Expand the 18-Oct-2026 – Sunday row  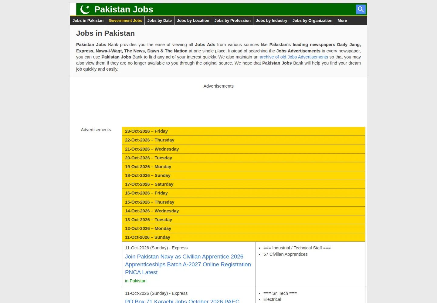click(x=243, y=175)
